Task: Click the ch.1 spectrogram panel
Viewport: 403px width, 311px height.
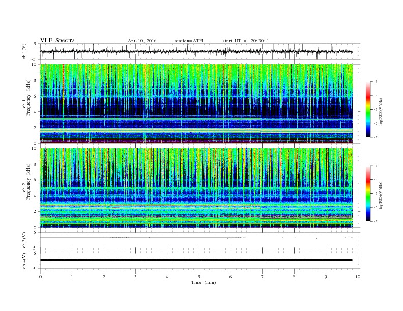Action: pyautogui.click(x=196, y=104)
